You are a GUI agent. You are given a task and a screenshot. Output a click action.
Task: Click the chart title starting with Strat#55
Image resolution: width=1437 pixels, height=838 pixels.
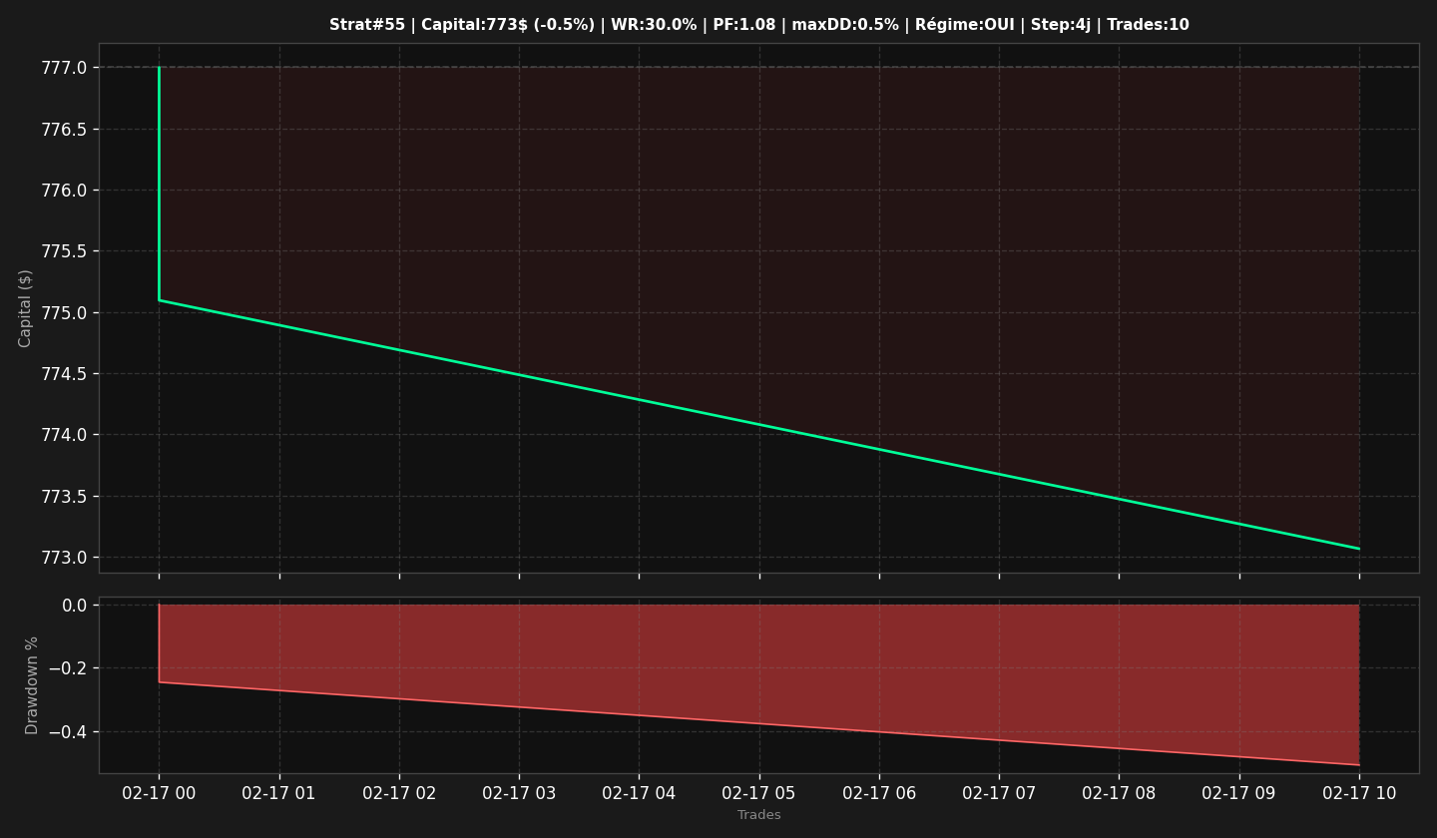[759, 25]
